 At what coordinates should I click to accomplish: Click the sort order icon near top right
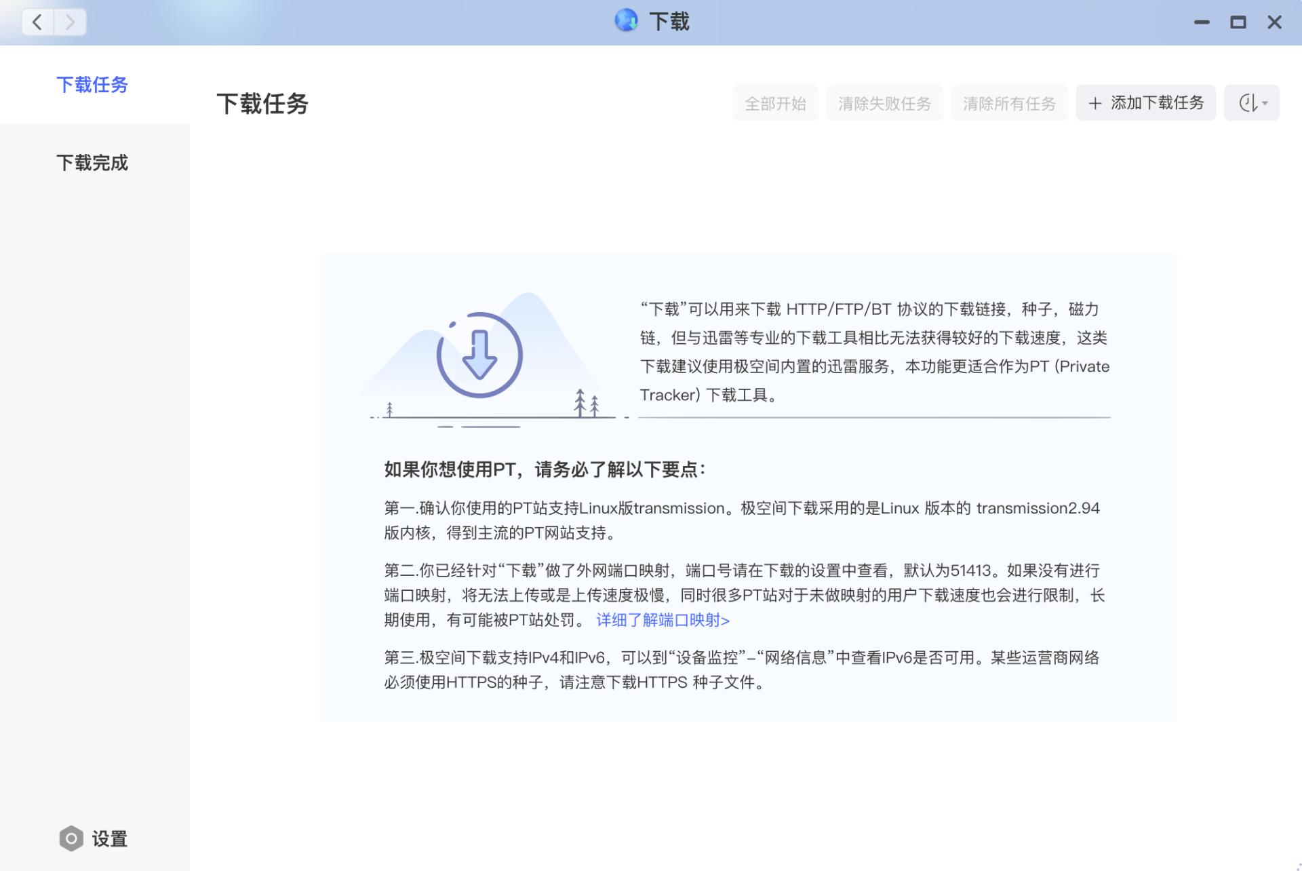tap(1248, 102)
